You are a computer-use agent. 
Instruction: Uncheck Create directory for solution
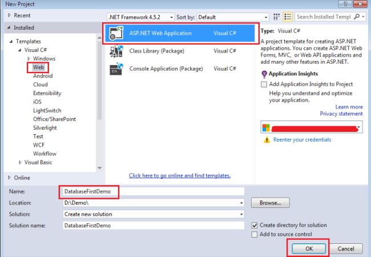click(255, 225)
